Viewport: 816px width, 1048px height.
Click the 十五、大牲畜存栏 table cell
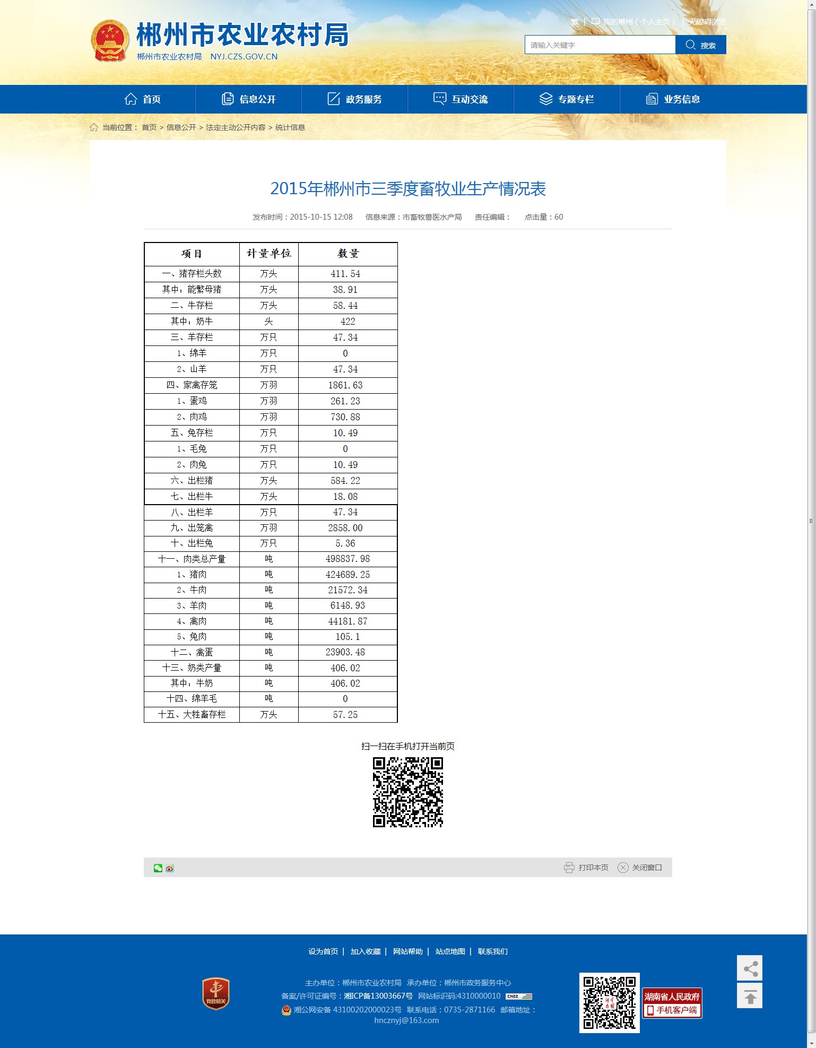(x=192, y=715)
